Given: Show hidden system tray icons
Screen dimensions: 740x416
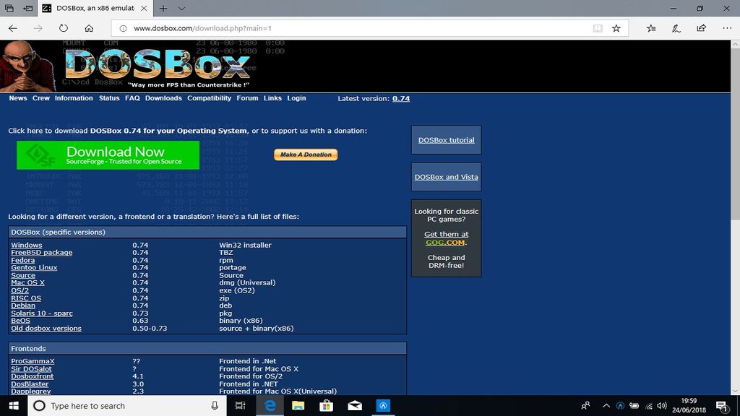Looking at the screenshot, I should click(605, 406).
